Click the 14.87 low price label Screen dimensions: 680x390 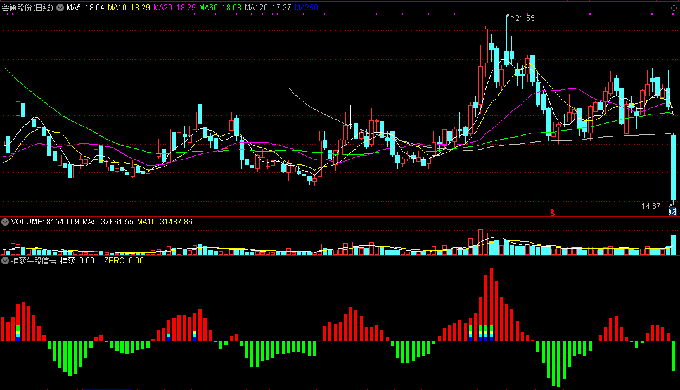point(650,205)
